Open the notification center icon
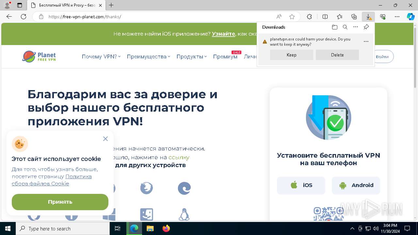418x235 pixels. pyautogui.click(x=407, y=228)
